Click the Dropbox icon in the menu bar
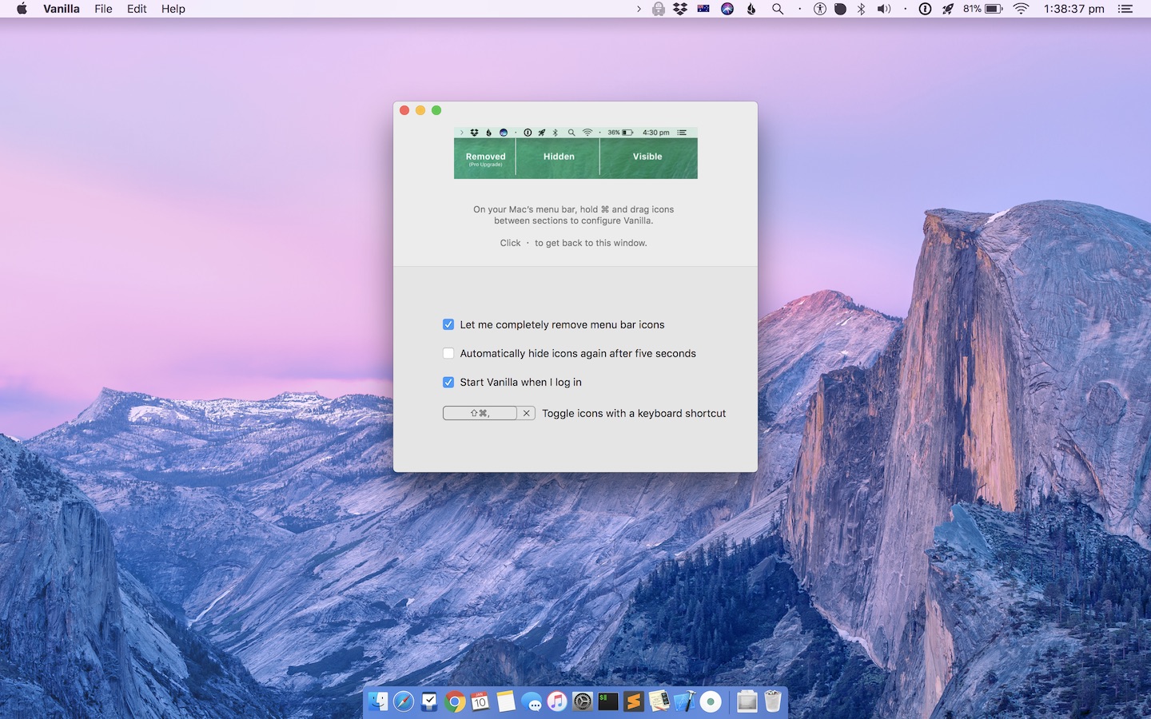Image resolution: width=1151 pixels, height=719 pixels. 679,9
